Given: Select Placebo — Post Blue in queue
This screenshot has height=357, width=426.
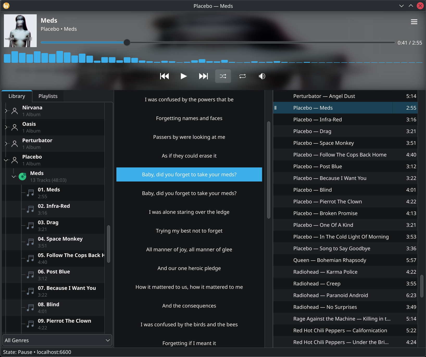Looking at the screenshot, I should point(346,166).
